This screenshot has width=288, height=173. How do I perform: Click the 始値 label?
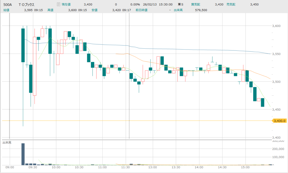point(6,10)
